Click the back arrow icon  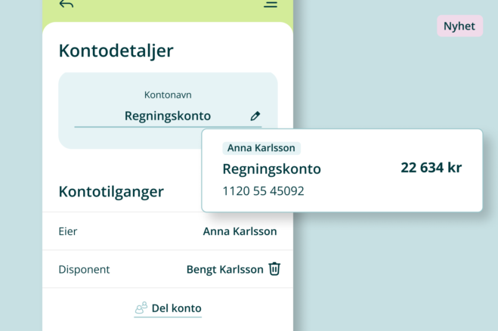coord(67,5)
